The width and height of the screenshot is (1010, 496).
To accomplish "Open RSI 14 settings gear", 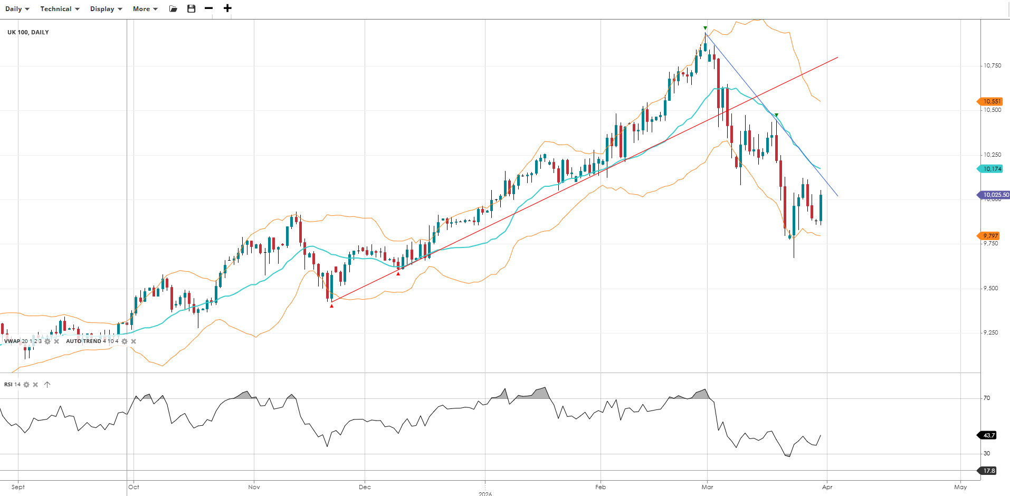I will click(x=26, y=385).
